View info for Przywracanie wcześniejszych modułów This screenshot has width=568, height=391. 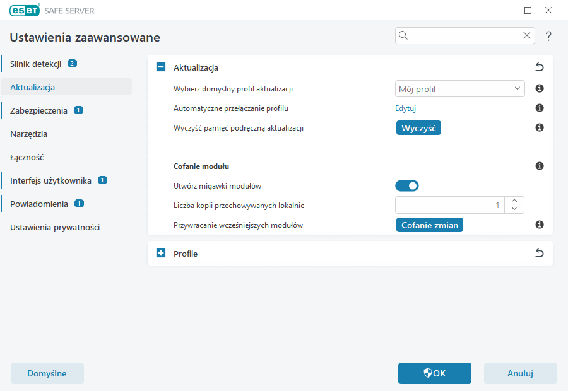(540, 225)
